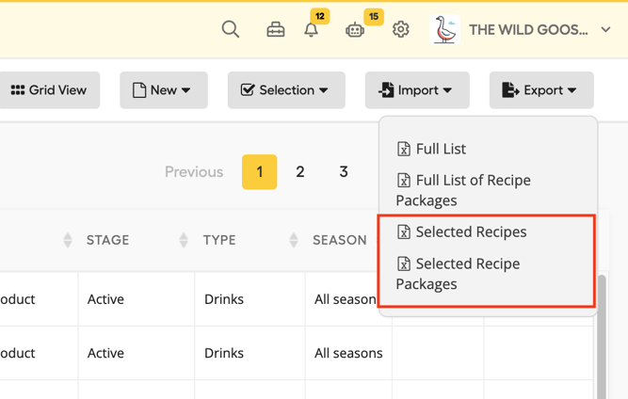Open the robot assistant icon with 15 badge

pyautogui.click(x=355, y=30)
